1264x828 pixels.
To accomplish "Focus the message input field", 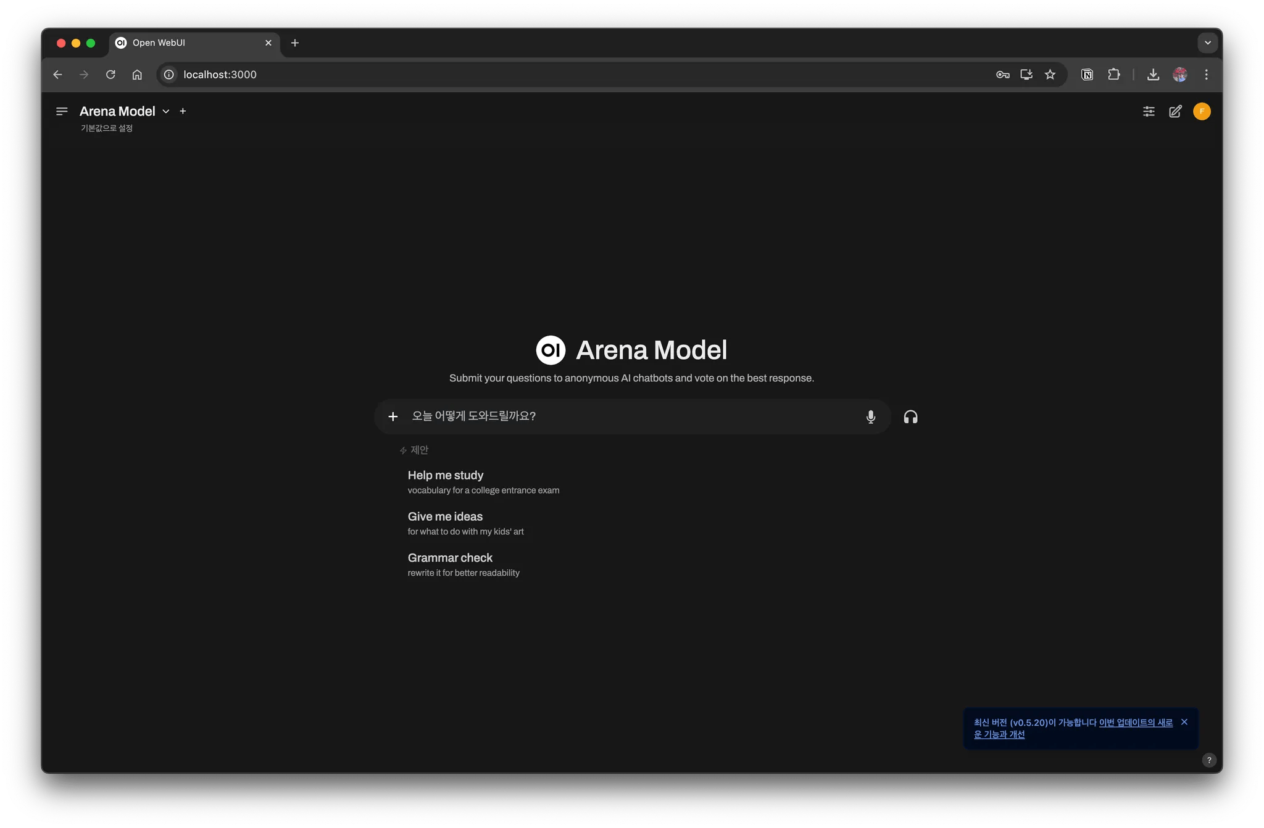I will click(633, 416).
